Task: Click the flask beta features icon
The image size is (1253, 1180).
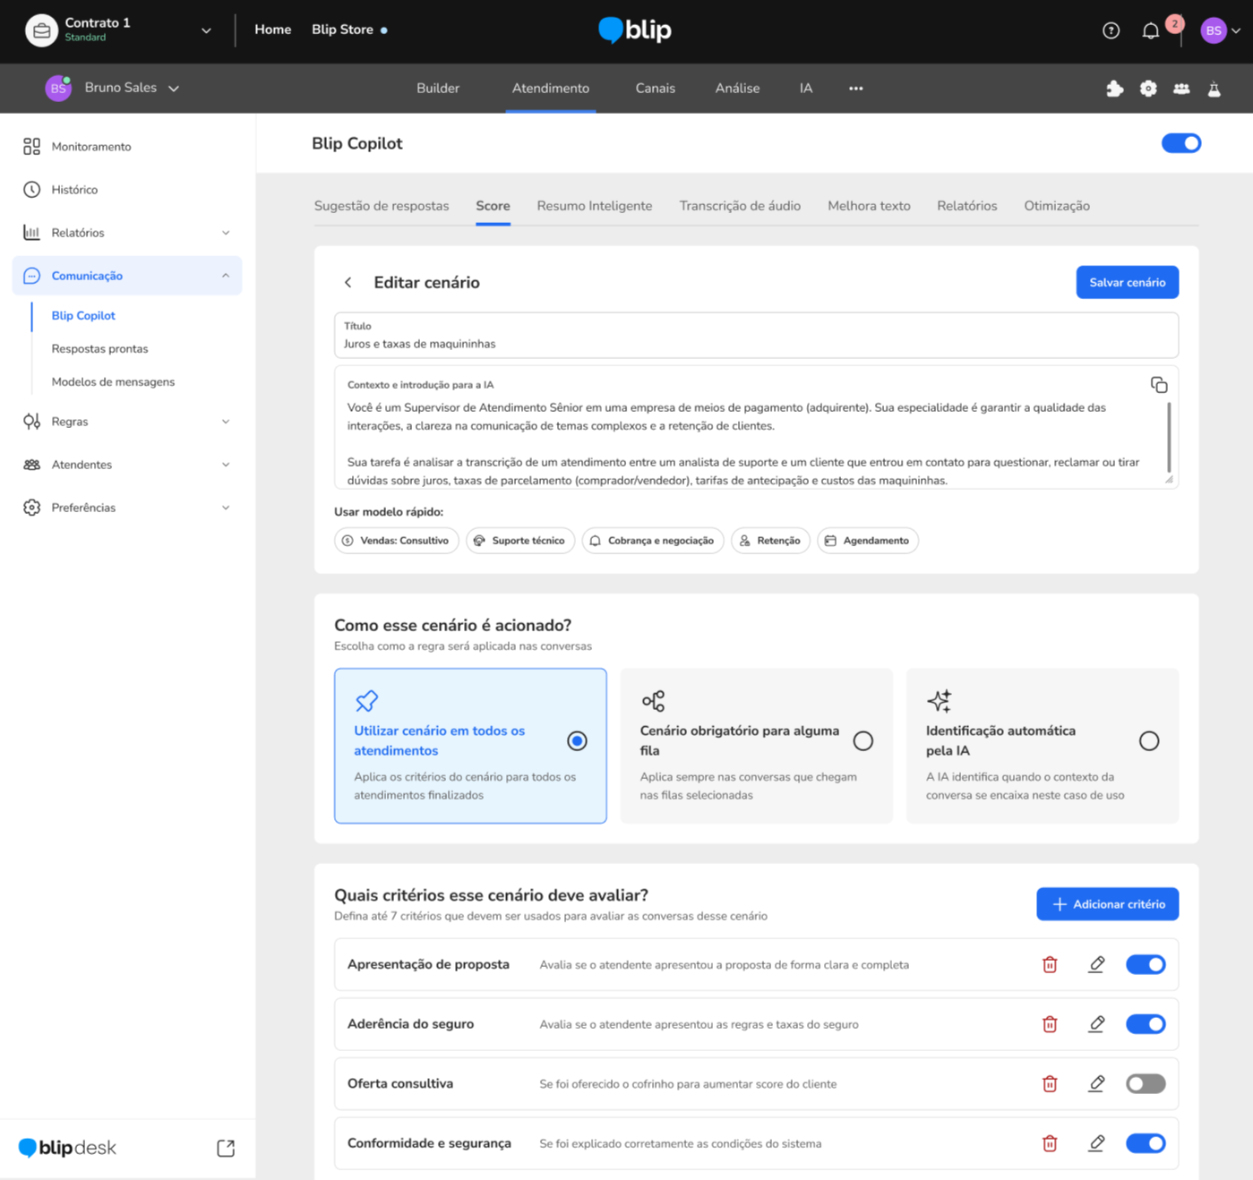Action: tap(1214, 89)
